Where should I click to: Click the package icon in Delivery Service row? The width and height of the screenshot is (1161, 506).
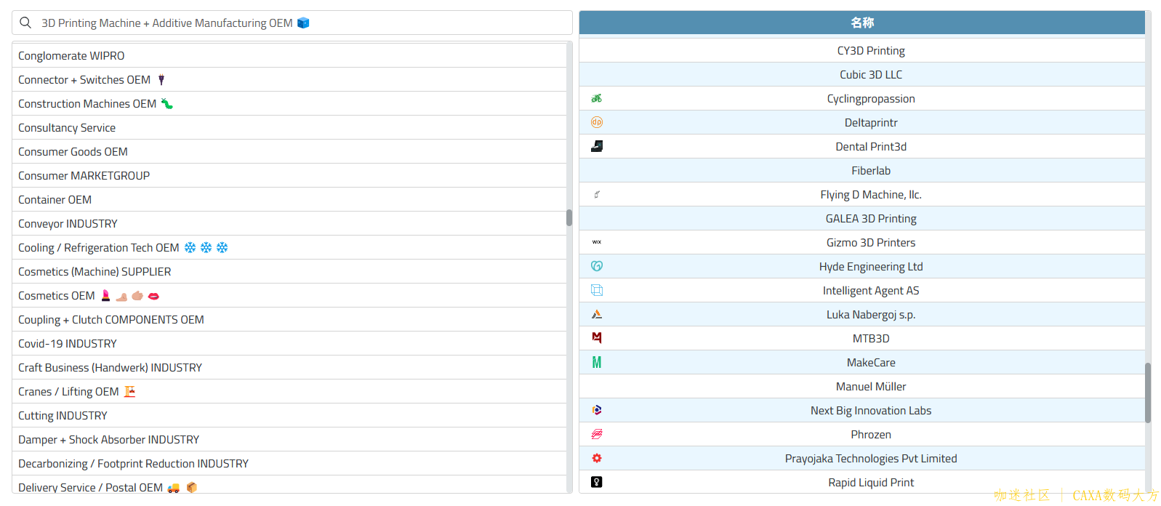click(192, 488)
